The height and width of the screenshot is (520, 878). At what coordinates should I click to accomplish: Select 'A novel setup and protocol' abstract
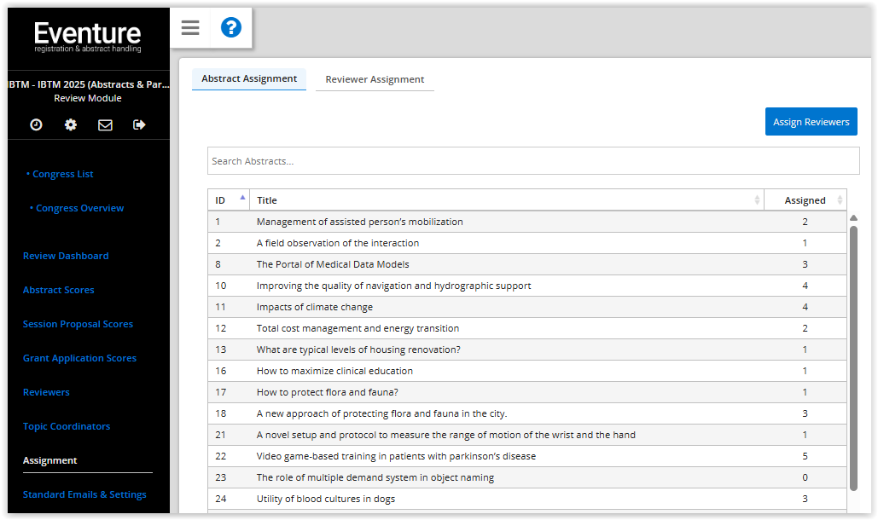(x=527, y=435)
